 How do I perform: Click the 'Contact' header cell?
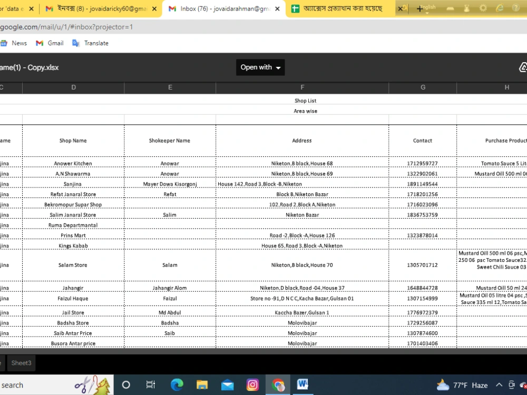[423, 141]
